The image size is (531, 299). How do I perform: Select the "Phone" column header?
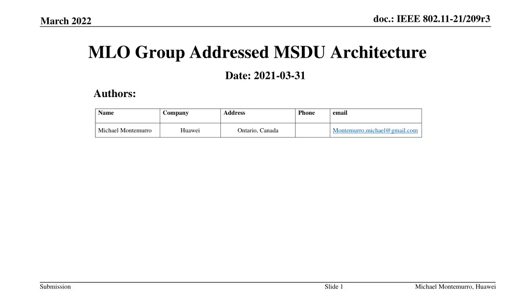pos(306,113)
